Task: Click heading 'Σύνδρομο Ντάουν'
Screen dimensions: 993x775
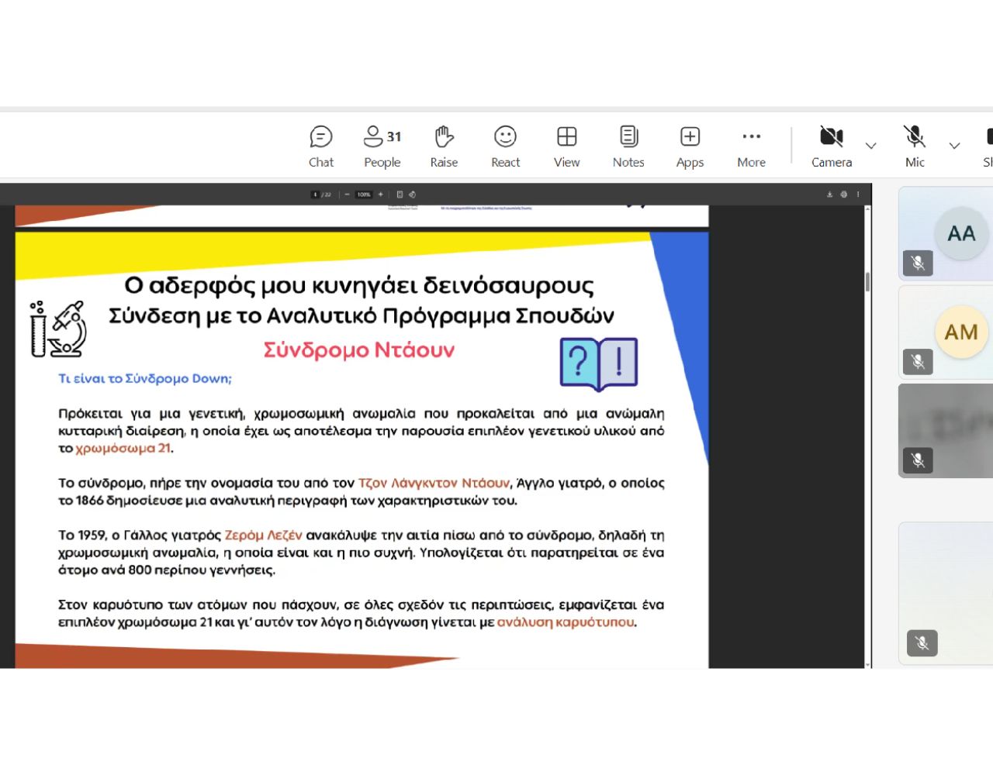Action: click(x=359, y=350)
